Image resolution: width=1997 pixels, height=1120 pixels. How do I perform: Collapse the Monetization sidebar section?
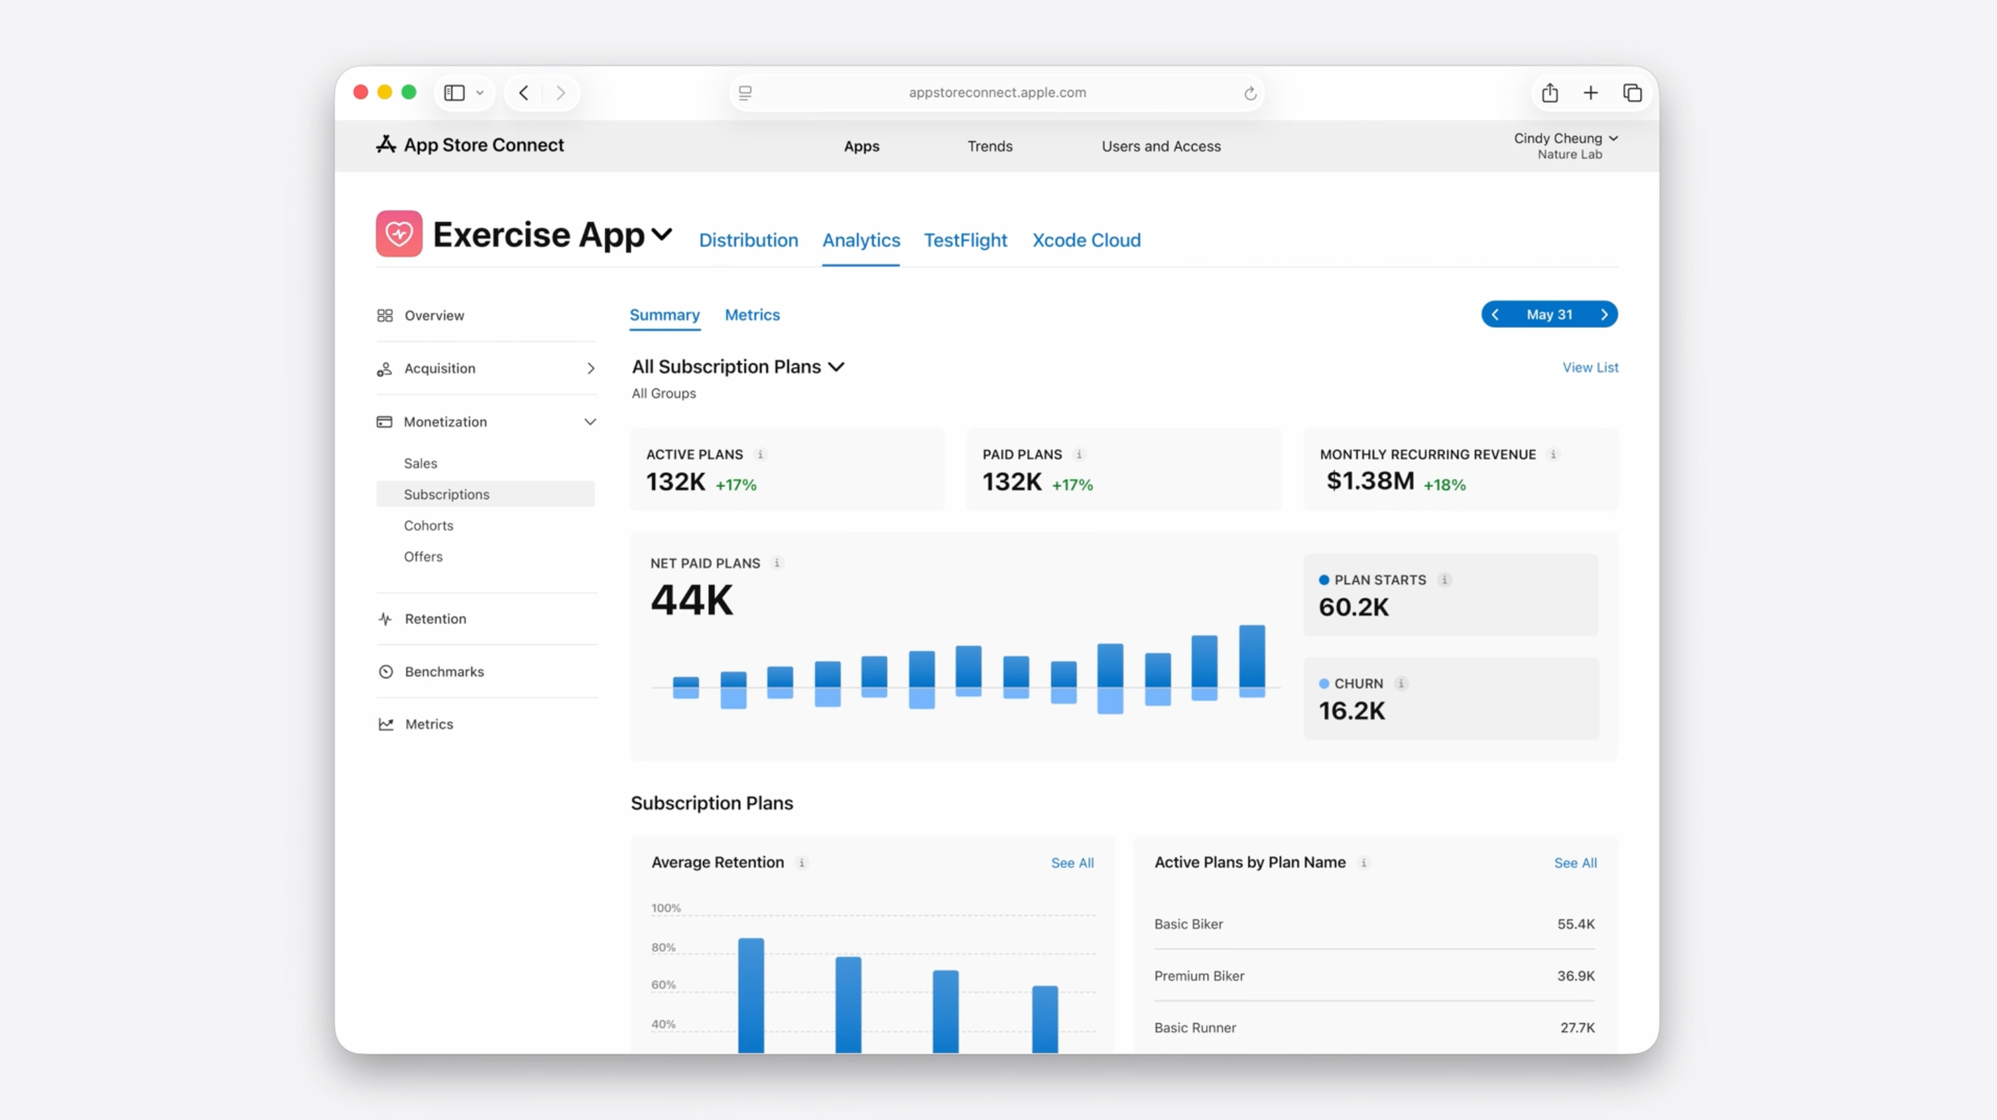tap(590, 421)
